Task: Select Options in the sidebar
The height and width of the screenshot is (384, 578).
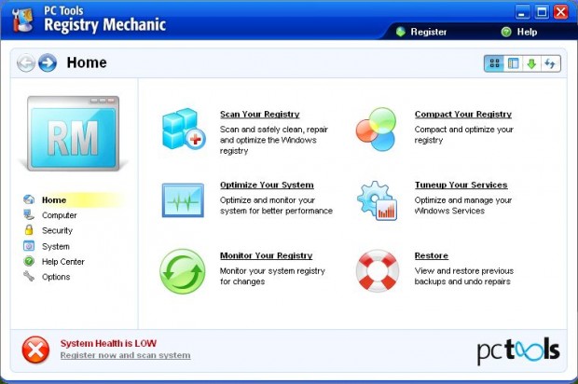Action: 56,277
